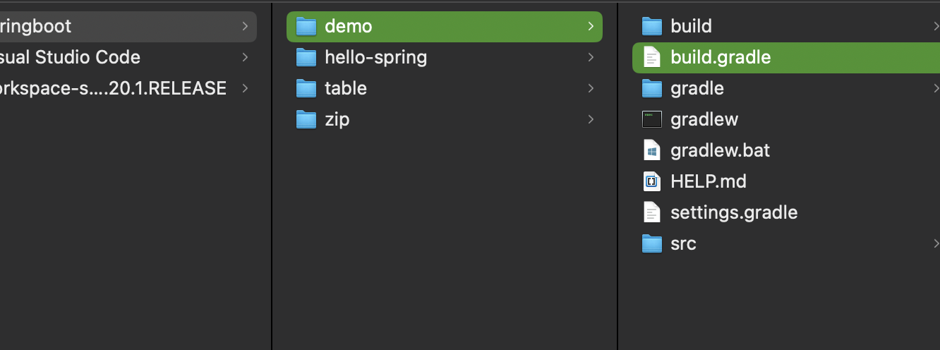Click the 'settings.gradle' file name

point(734,212)
